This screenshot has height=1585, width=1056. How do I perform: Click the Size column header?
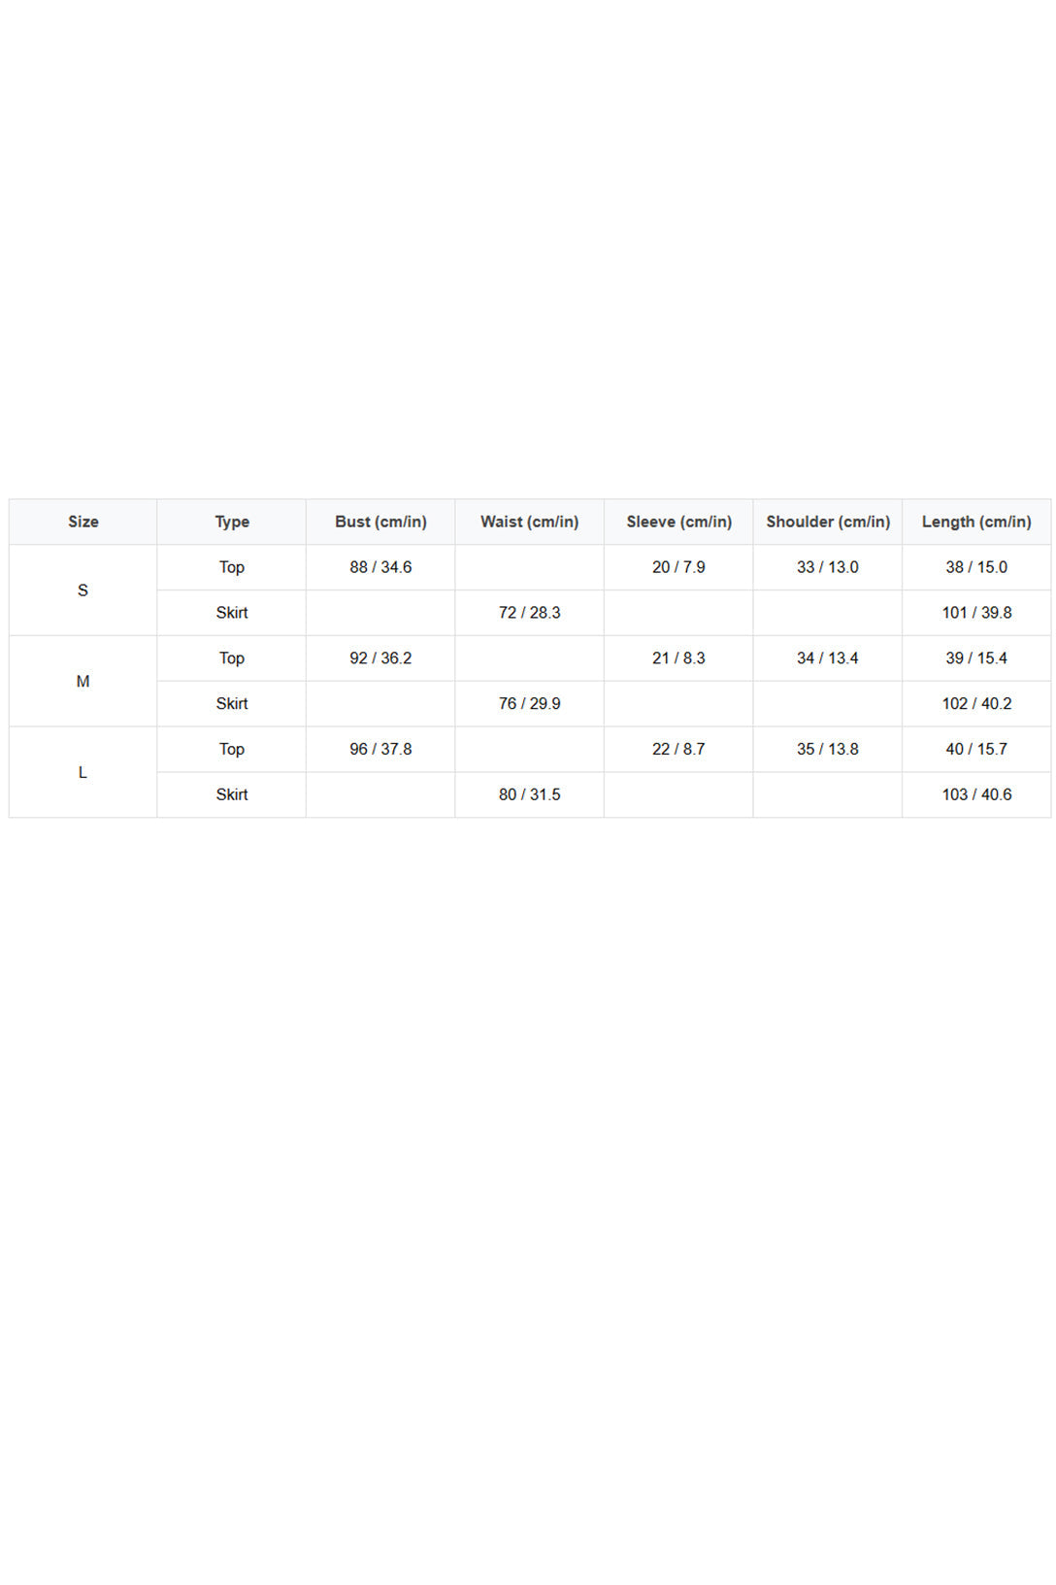(x=82, y=522)
